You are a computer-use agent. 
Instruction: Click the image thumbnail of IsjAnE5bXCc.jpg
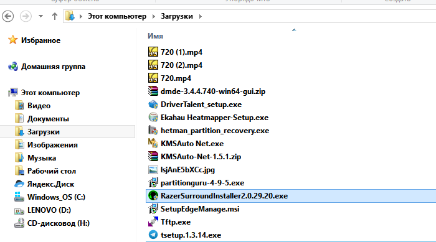coord(153,169)
